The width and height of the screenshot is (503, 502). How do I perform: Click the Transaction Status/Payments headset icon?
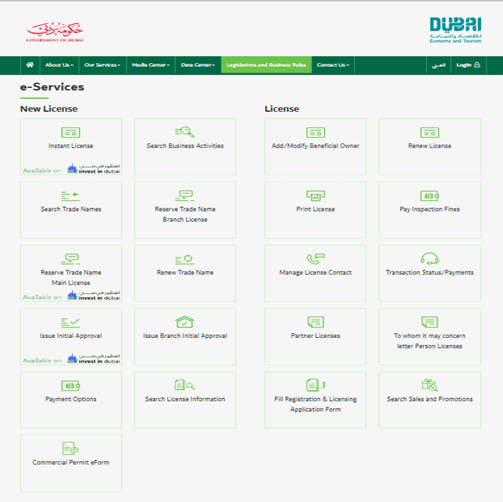pyautogui.click(x=430, y=259)
